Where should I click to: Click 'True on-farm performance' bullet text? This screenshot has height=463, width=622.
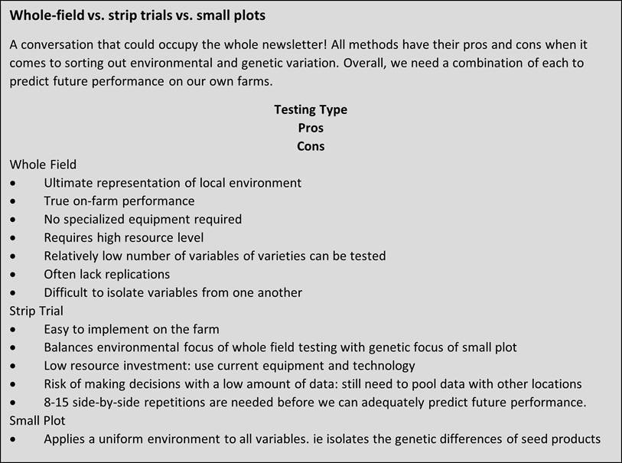pos(119,201)
